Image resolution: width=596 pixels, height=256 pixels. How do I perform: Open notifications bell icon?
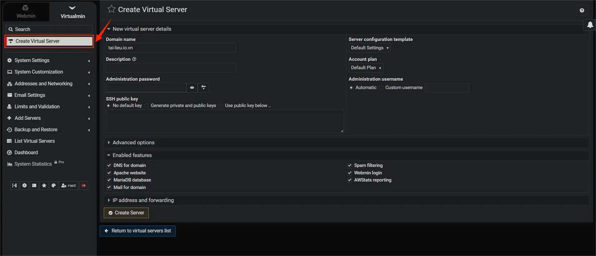point(590,25)
